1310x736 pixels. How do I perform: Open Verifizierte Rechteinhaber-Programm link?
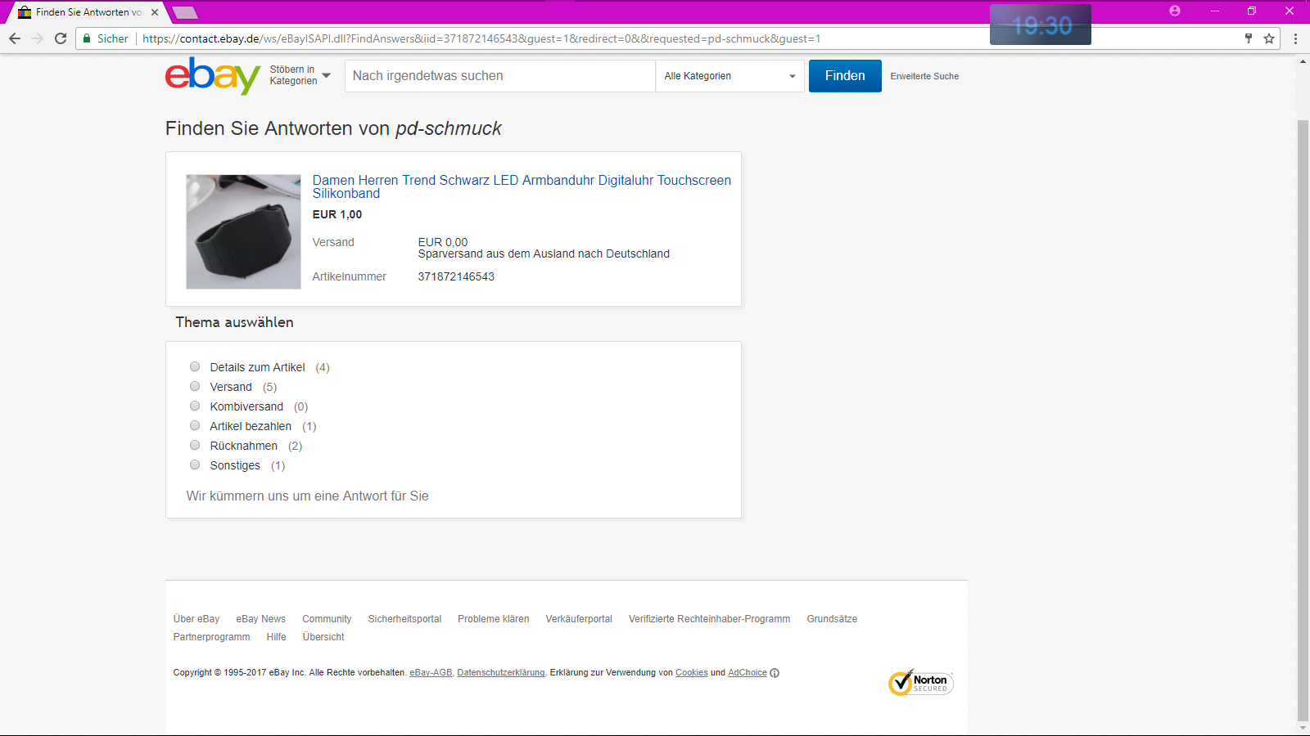[x=710, y=619]
